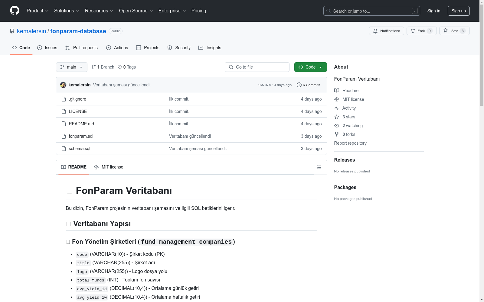Click the Search or jump to field
484x302 pixels.
pyautogui.click(x=372, y=11)
